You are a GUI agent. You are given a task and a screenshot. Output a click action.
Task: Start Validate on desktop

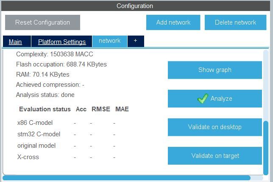[x=215, y=127]
